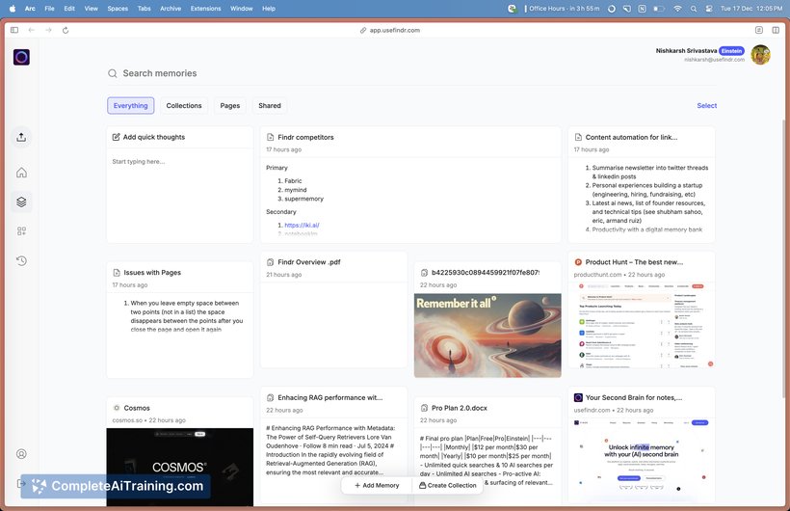
Task: Toggle Arc sidebar icon in browser toolbar
Action: [14, 30]
